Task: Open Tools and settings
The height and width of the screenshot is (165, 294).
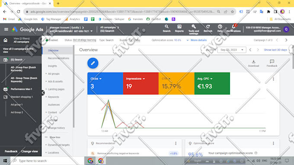Action: (194, 29)
